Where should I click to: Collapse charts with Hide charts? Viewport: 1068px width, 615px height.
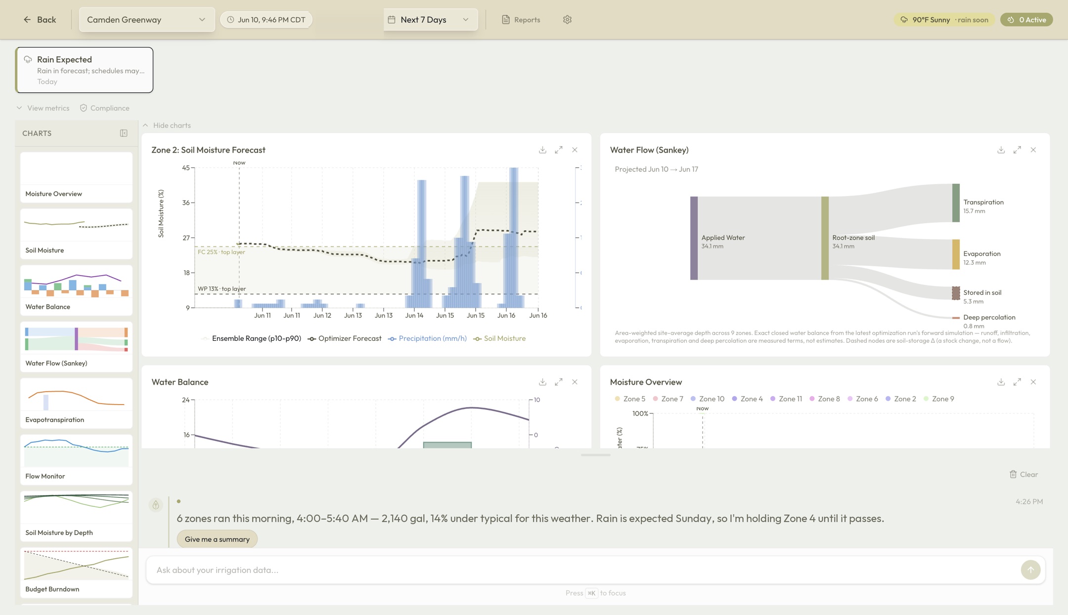(167, 125)
